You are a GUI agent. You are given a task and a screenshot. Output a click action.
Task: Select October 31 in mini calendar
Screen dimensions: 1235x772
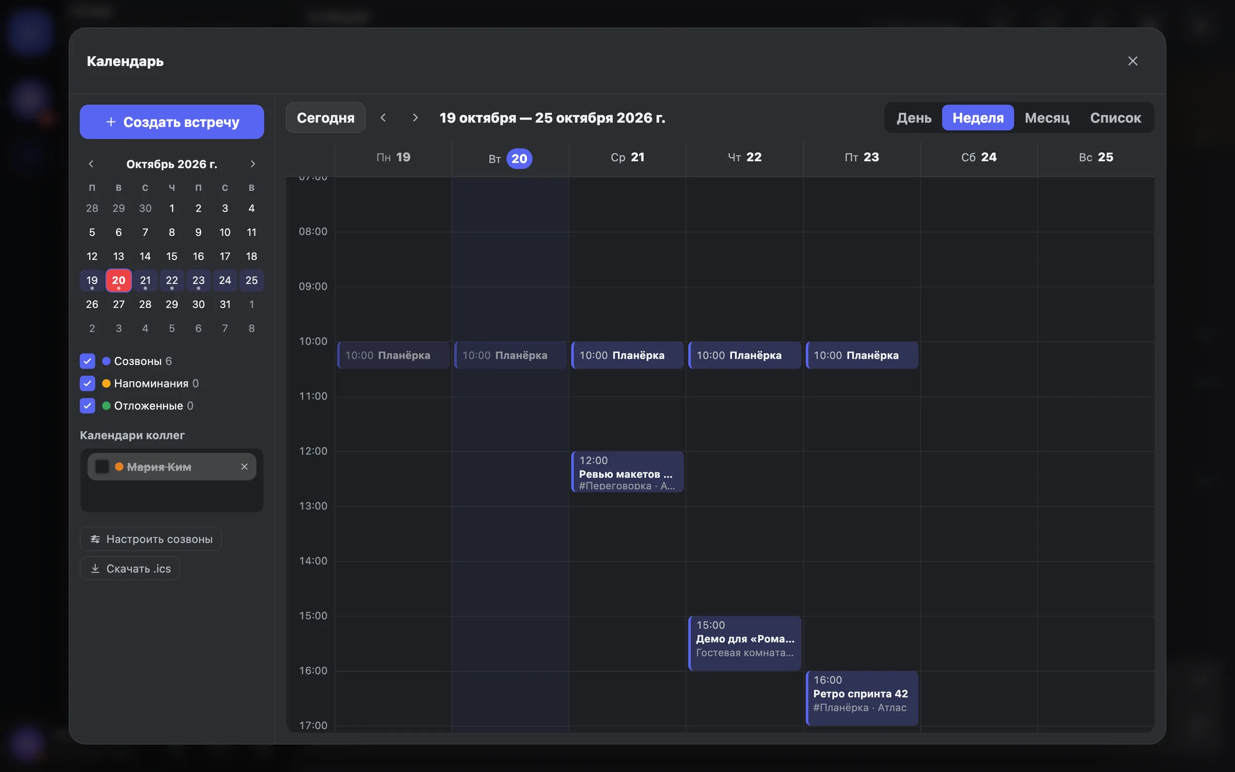[225, 304]
